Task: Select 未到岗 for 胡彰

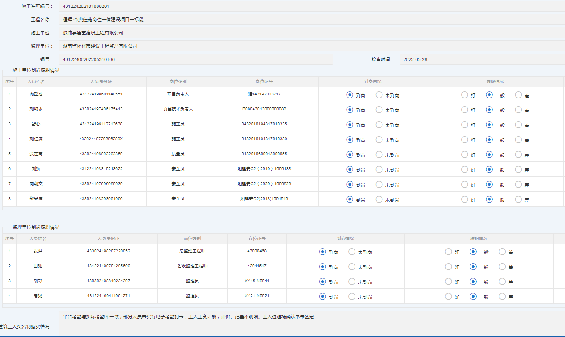Action: coord(352,281)
